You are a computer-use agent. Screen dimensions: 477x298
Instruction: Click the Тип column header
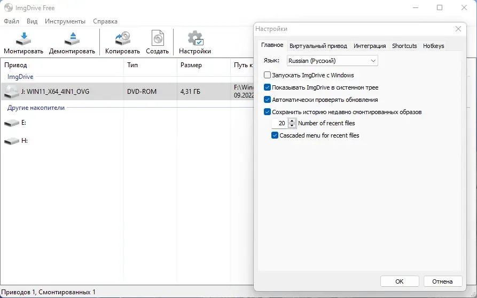[150, 65]
